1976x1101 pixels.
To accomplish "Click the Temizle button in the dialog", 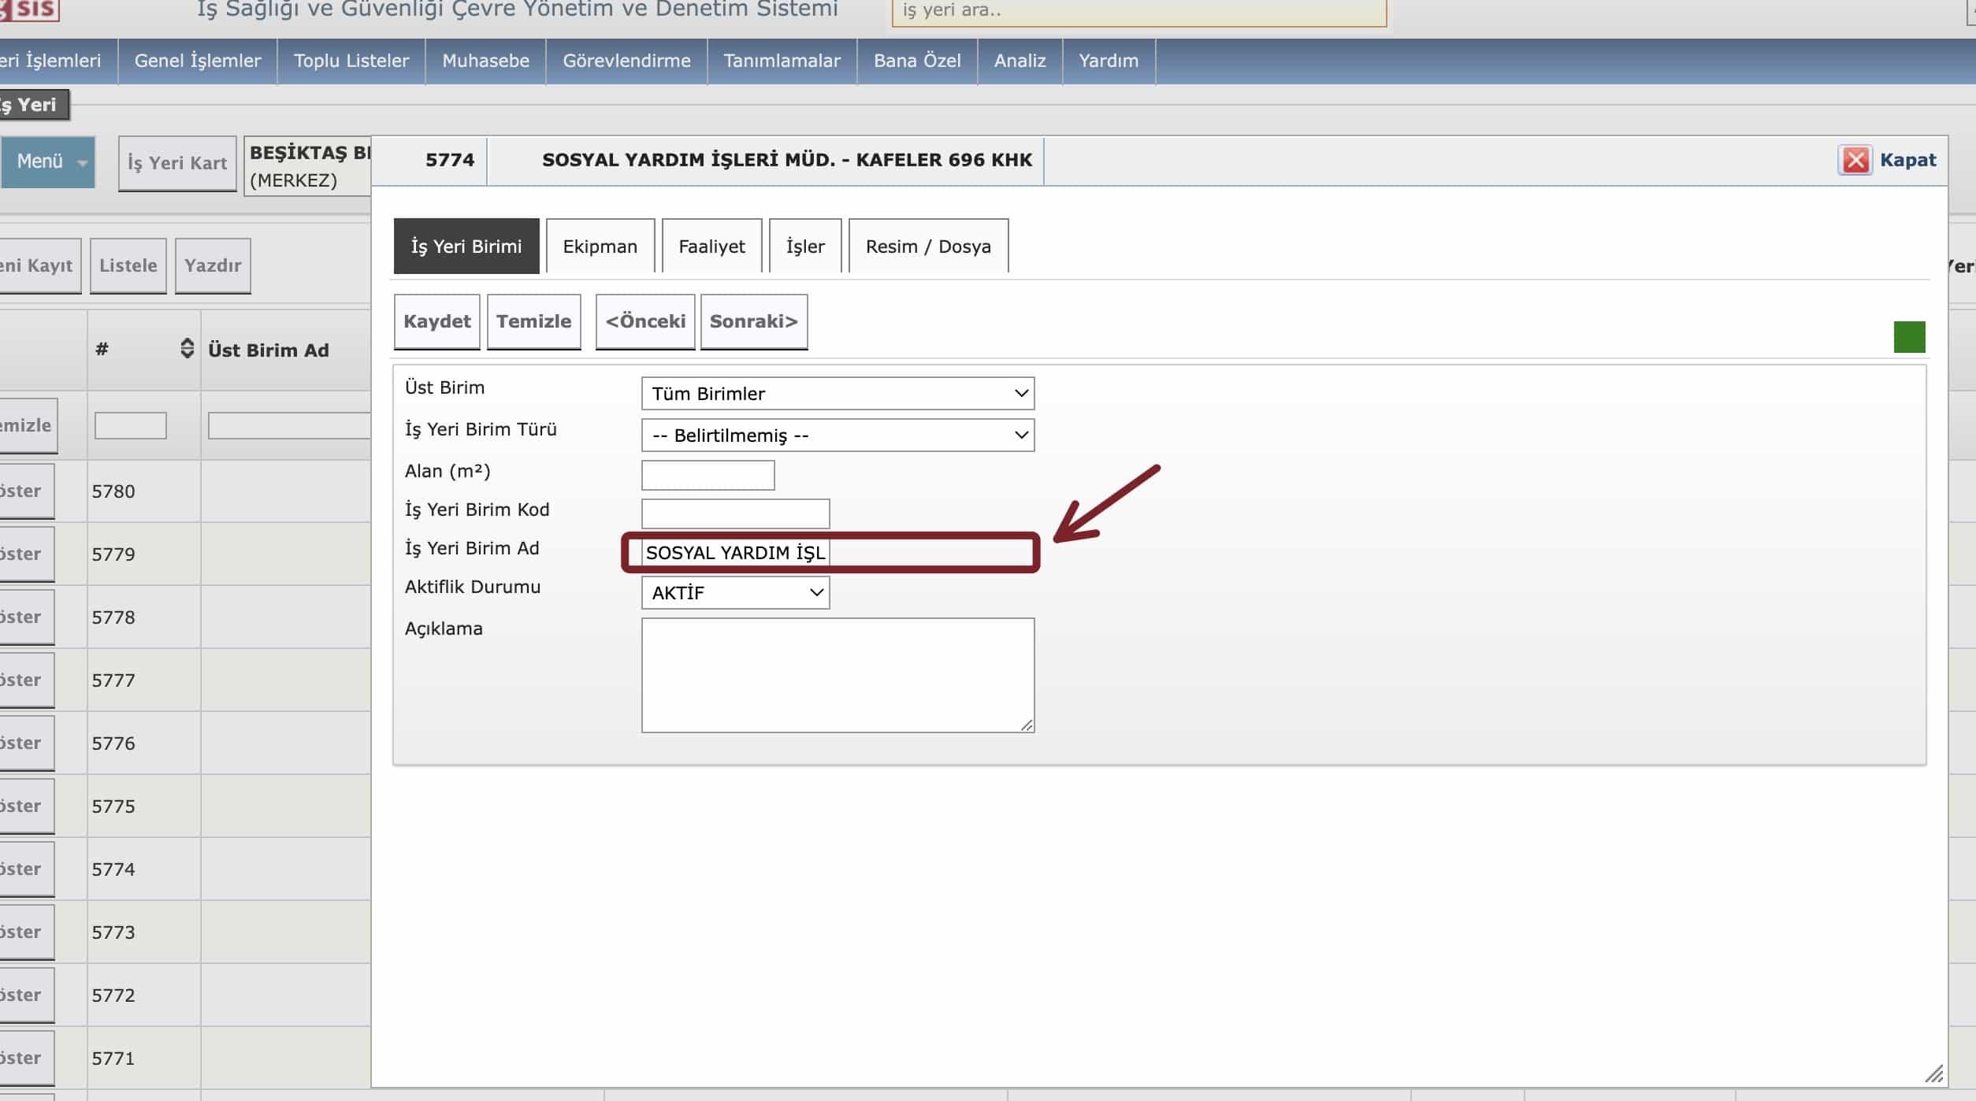I will 533,321.
